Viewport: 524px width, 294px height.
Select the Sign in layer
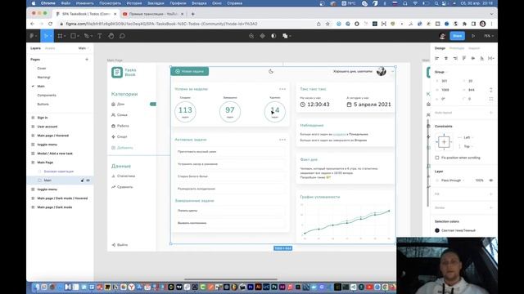click(x=43, y=118)
